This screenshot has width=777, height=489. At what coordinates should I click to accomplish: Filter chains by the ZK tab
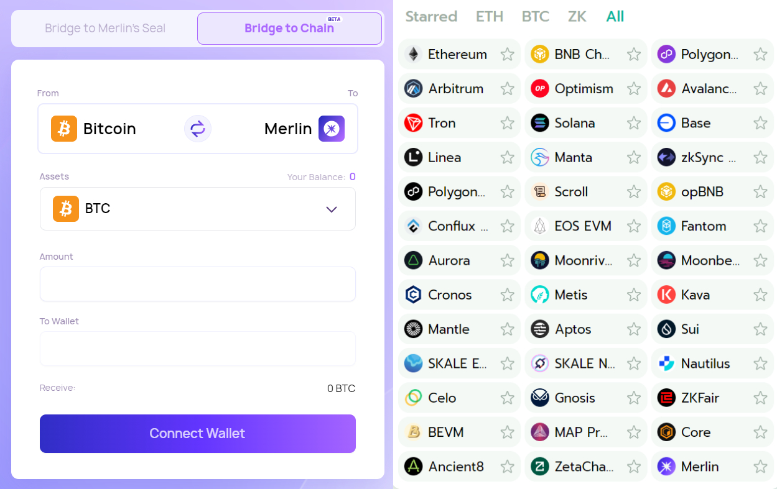(x=577, y=16)
